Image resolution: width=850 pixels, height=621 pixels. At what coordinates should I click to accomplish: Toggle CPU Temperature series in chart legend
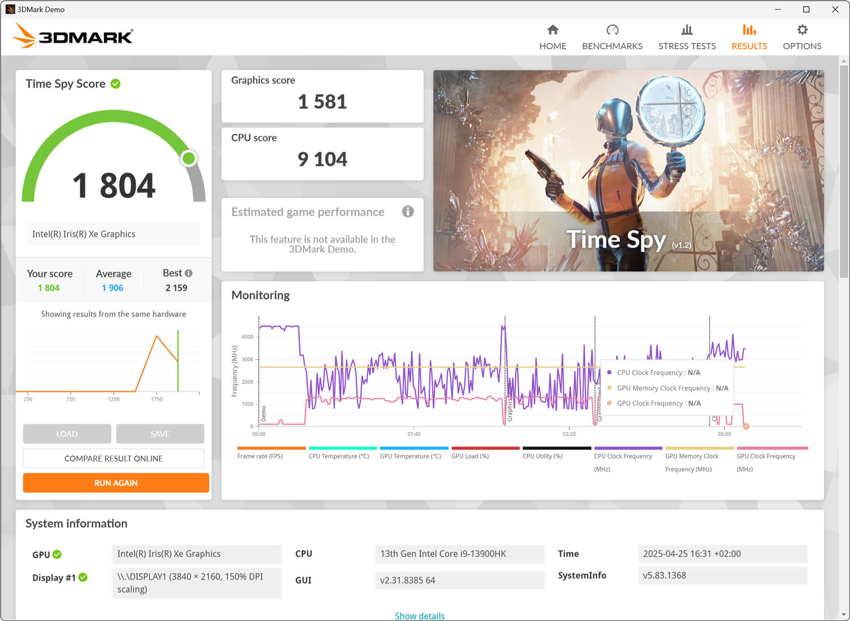(339, 456)
